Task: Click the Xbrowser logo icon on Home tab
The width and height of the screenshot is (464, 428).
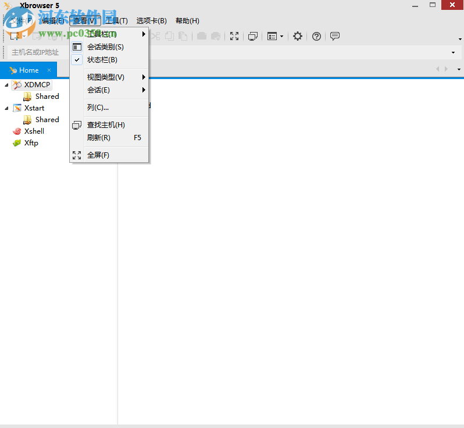Action: (x=13, y=70)
